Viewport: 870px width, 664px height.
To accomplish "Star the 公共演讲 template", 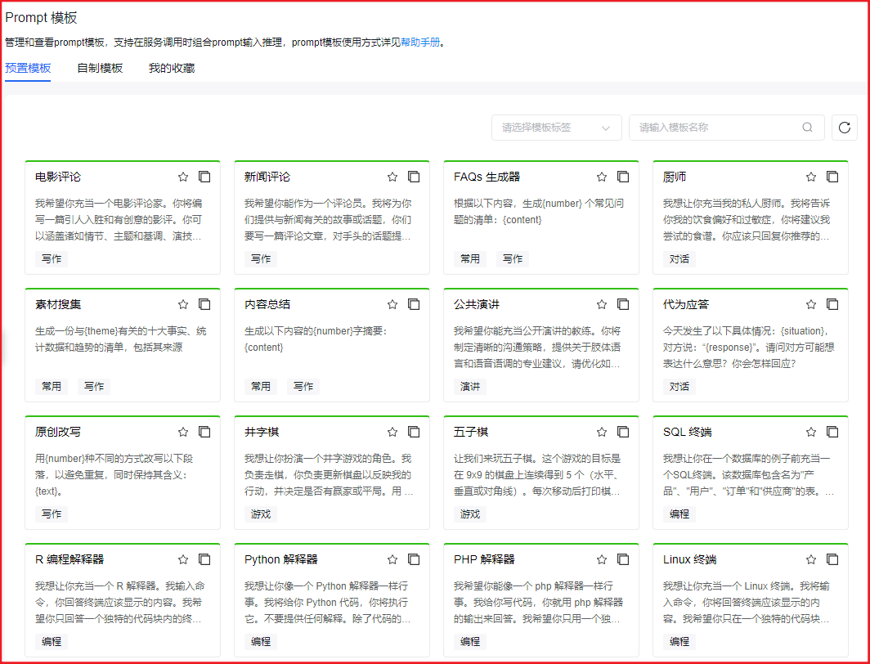I will click(x=602, y=304).
